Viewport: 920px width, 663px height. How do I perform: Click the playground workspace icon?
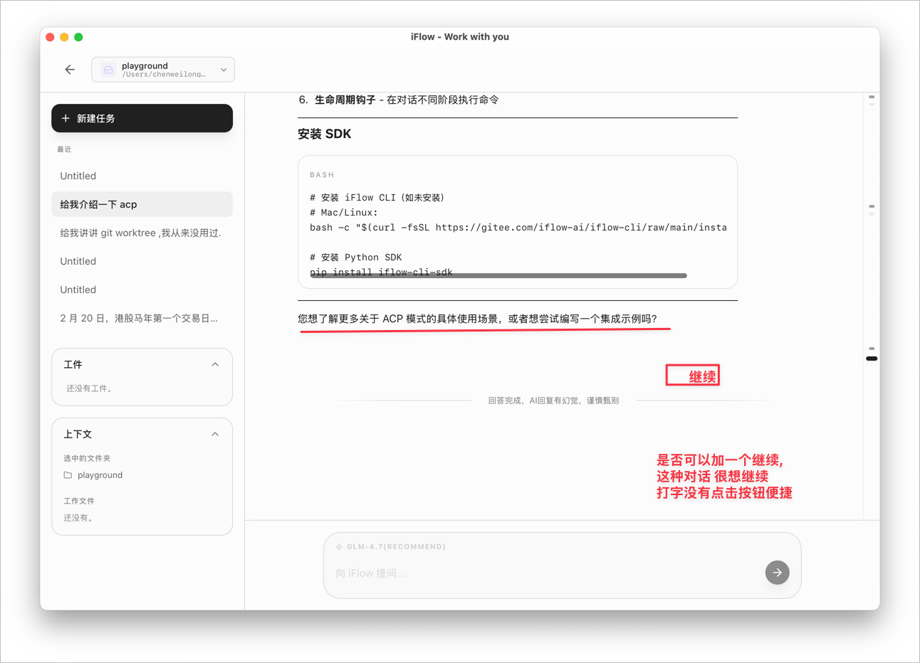pyautogui.click(x=108, y=70)
